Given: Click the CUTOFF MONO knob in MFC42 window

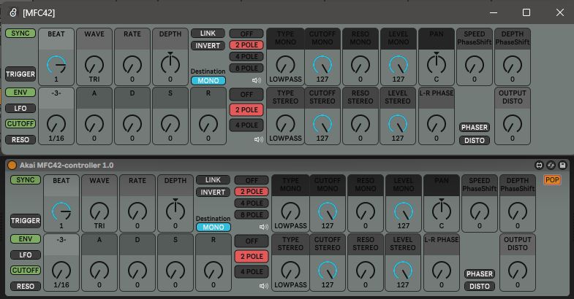Looking at the screenshot, I should click(322, 65).
